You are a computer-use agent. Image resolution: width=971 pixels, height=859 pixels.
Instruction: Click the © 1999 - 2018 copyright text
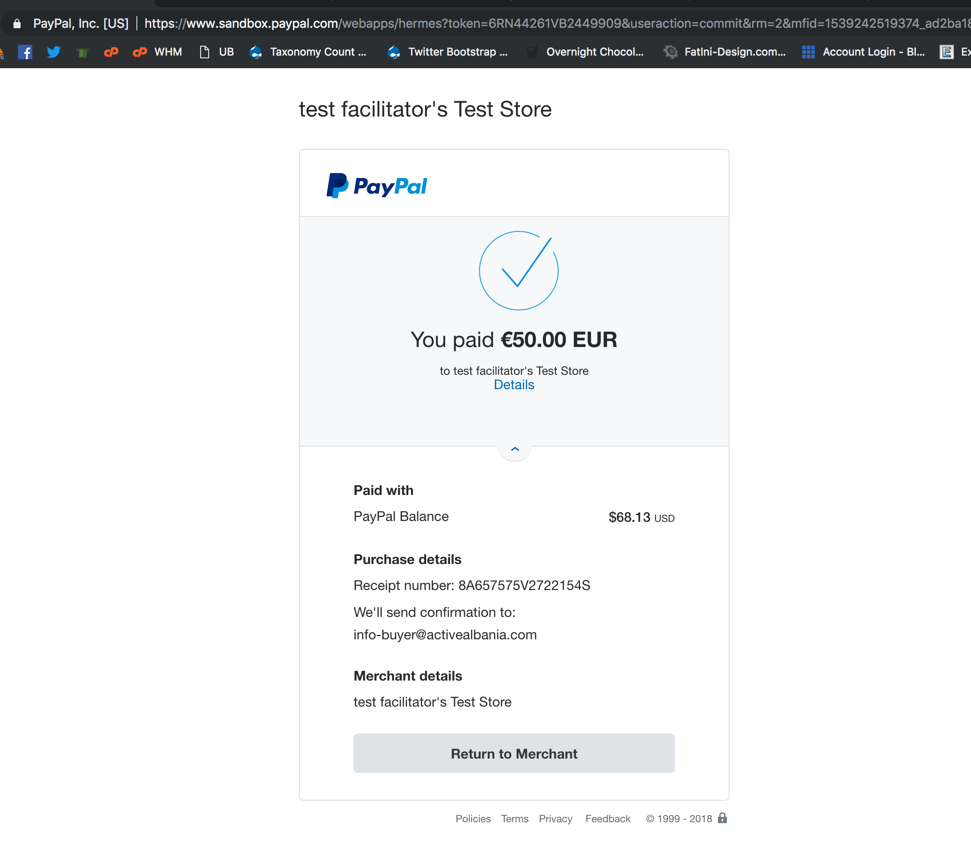tap(679, 819)
